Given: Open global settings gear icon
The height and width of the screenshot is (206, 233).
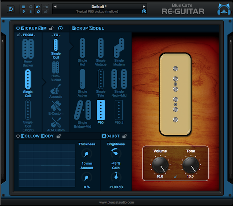Looking at the screenshot, I should (31, 7).
